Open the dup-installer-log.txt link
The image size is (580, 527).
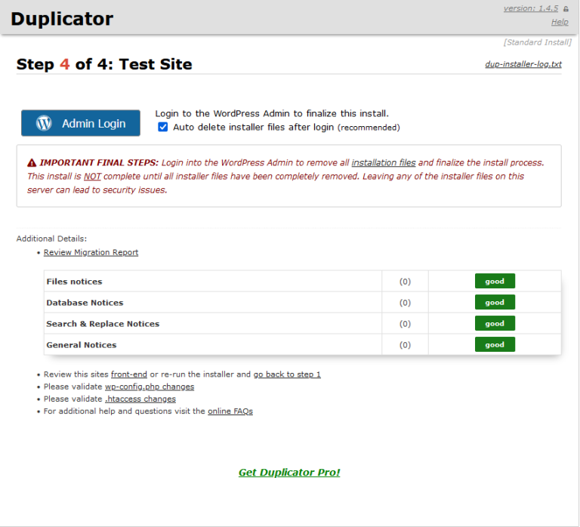click(523, 64)
